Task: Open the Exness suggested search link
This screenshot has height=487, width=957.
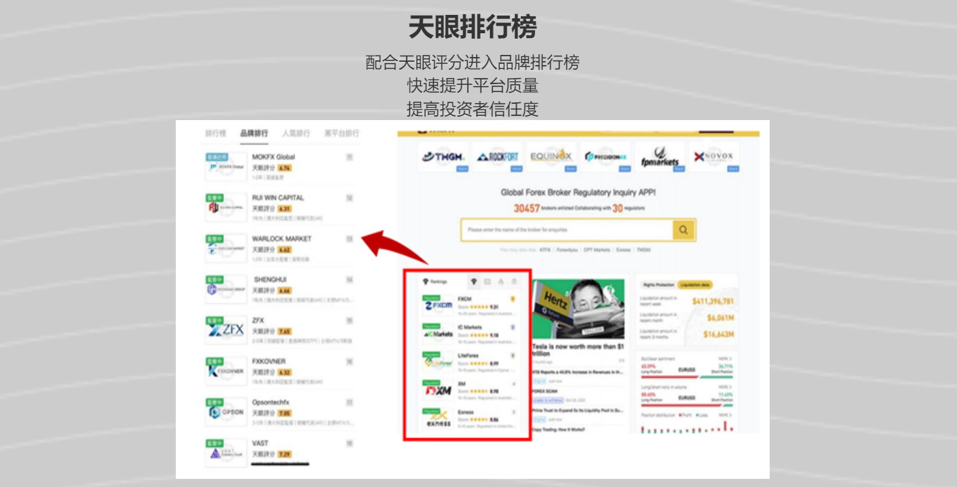Action: [623, 250]
